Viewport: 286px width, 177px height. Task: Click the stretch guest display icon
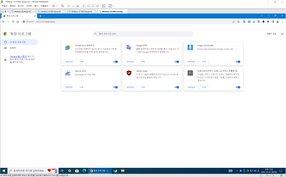(x=110, y=6)
